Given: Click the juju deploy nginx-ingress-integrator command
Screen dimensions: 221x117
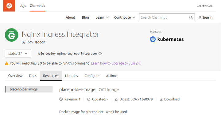Looking at the screenshot, I should tap(67, 54).
